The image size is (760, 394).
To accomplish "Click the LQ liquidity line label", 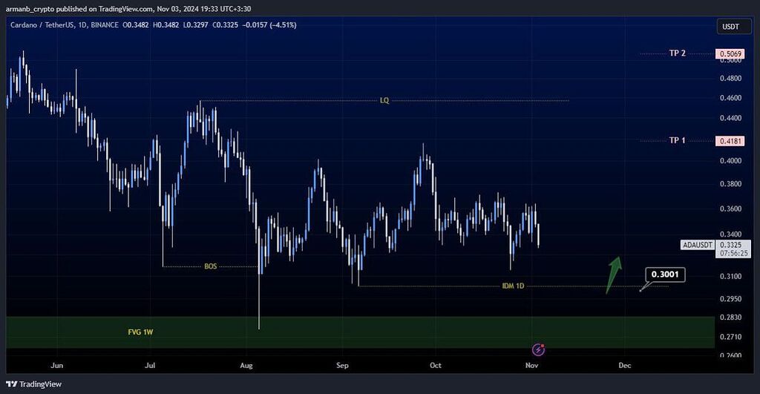I will pos(384,101).
